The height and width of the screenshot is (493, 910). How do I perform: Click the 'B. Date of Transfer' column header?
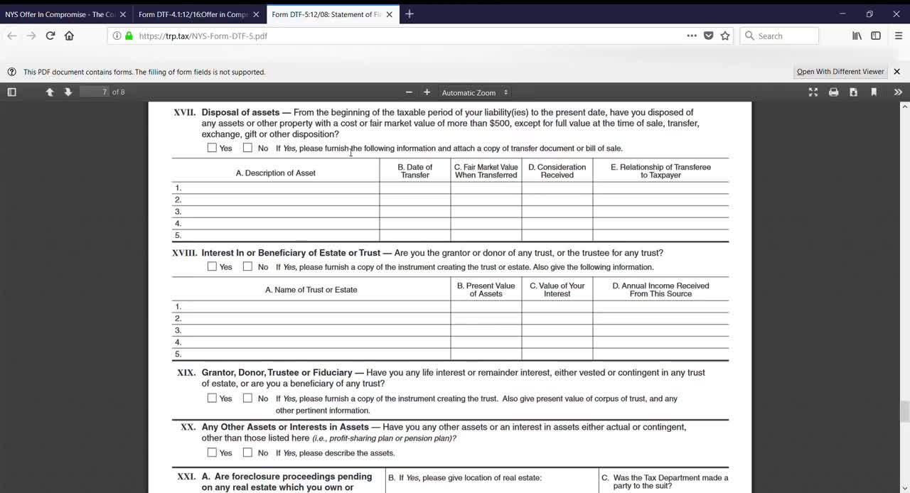(415, 171)
